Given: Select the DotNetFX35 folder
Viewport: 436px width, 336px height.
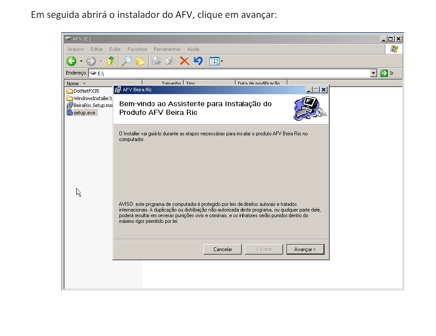Looking at the screenshot, I should 83,91.
